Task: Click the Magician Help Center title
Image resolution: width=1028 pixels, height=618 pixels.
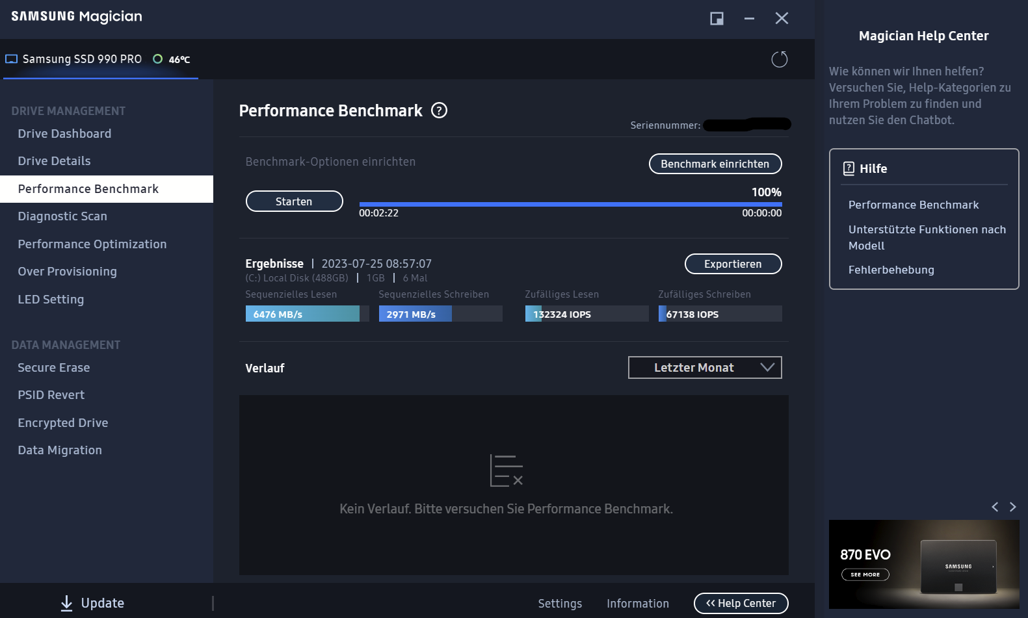Action: click(923, 36)
